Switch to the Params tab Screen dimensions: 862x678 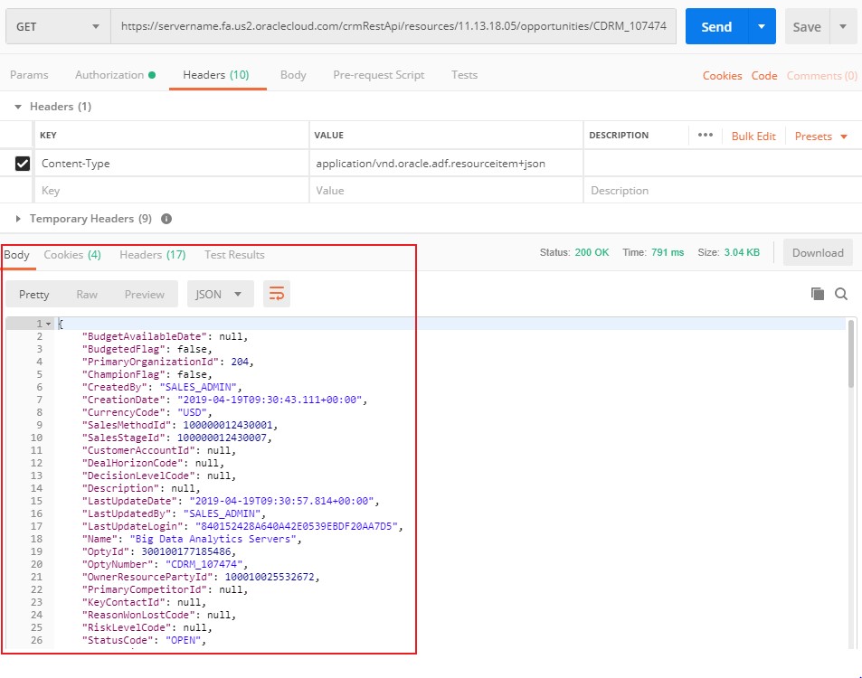tap(29, 75)
